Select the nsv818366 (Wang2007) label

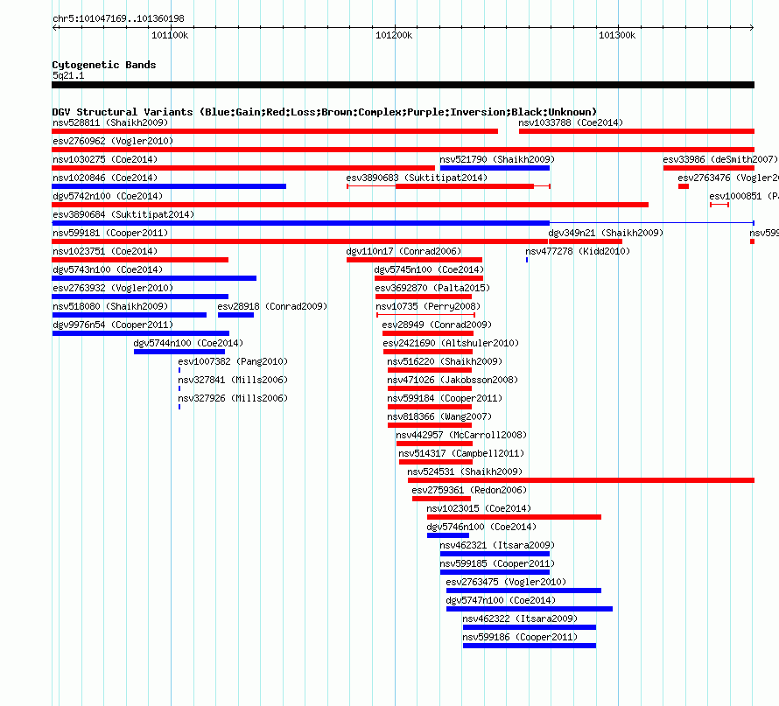click(x=439, y=416)
